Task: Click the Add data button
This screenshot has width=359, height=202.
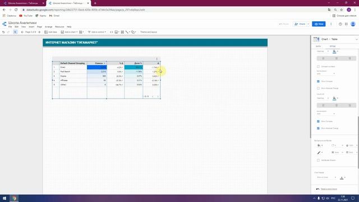Action: point(50,32)
